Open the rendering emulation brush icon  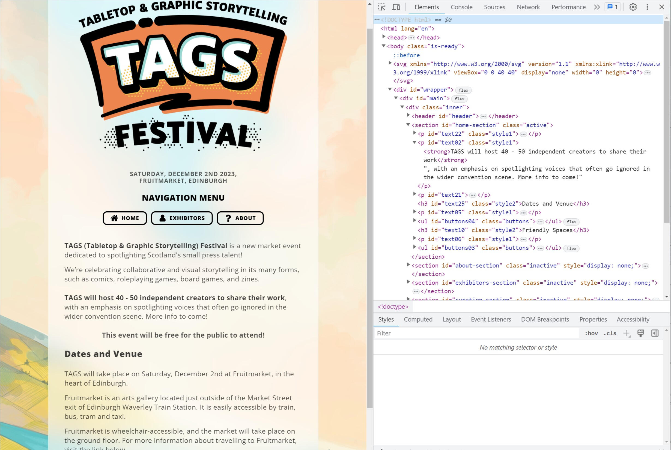[x=640, y=333]
